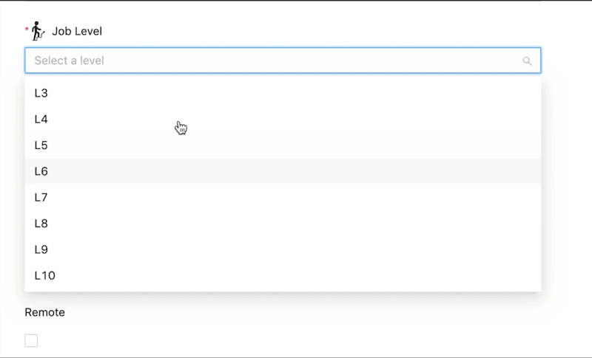Click the magnifier search icon
This screenshot has width=592, height=358.
coord(528,61)
